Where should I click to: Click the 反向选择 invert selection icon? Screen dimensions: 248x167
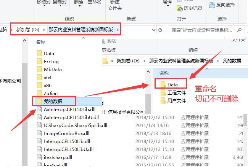[x=212, y=5]
